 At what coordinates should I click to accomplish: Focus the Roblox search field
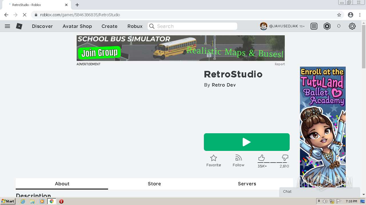pos(192,26)
